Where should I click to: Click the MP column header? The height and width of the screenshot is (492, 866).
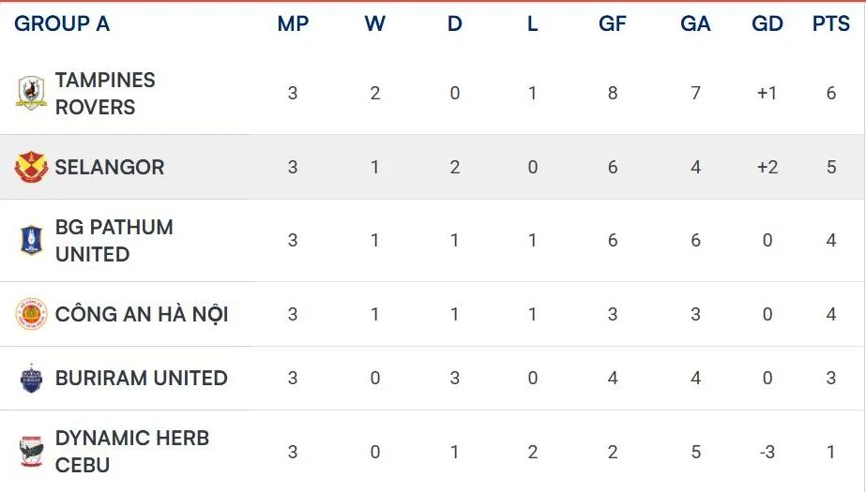(293, 24)
